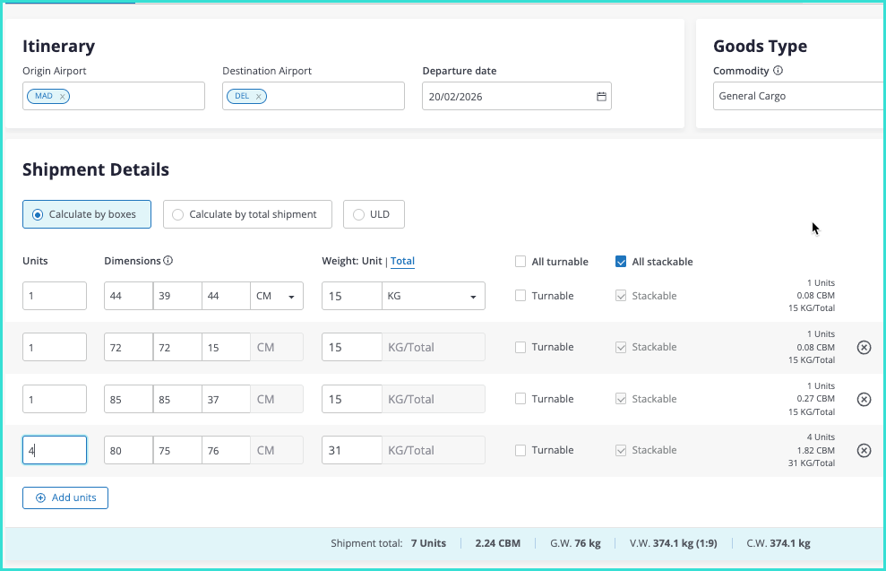Viewport: 886px width, 571px height.
Task: Open the departure date calendar picker
Action: [x=601, y=97]
